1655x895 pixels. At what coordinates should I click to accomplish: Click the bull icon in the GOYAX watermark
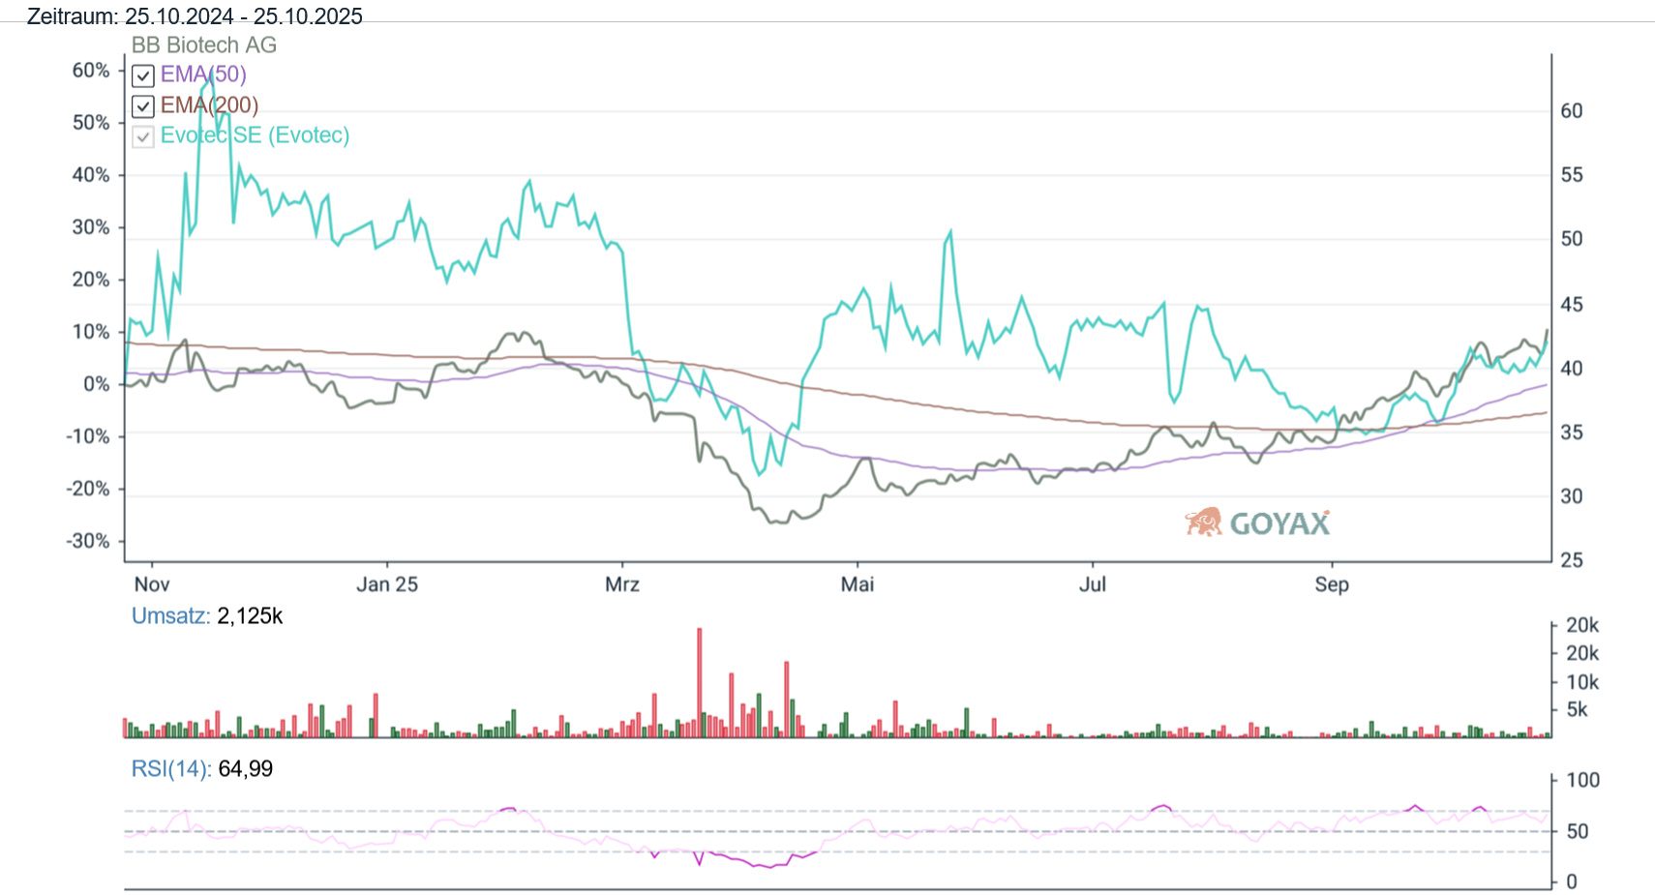pyautogui.click(x=1204, y=522)
